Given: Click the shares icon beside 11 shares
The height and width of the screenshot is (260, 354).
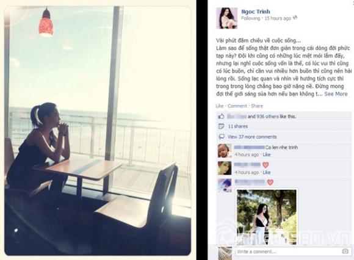Looking at the screenshot, I should point(221,126).
